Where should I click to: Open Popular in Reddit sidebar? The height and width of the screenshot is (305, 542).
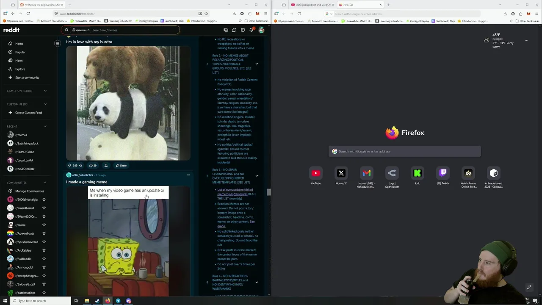pos(20,52)
